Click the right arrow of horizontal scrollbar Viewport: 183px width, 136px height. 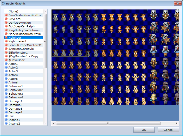pos(176,123)
